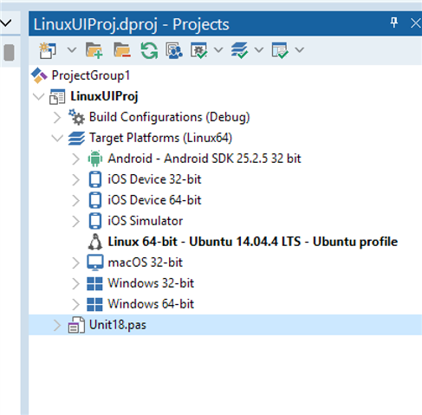
Task: Select Windows 64-bit platform entry
Action: click(x=151, y=304)
